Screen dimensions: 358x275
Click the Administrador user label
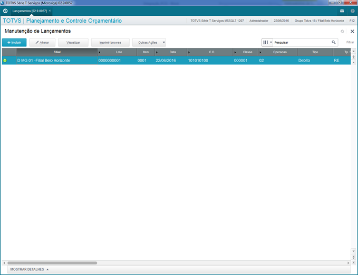click(259, 21)
